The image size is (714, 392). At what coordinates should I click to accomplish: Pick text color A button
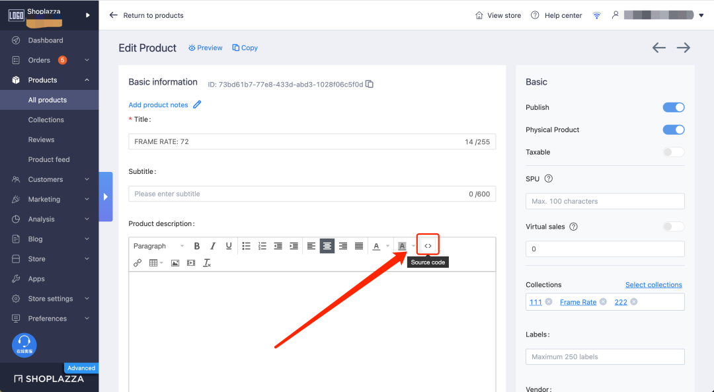(376, 246)
